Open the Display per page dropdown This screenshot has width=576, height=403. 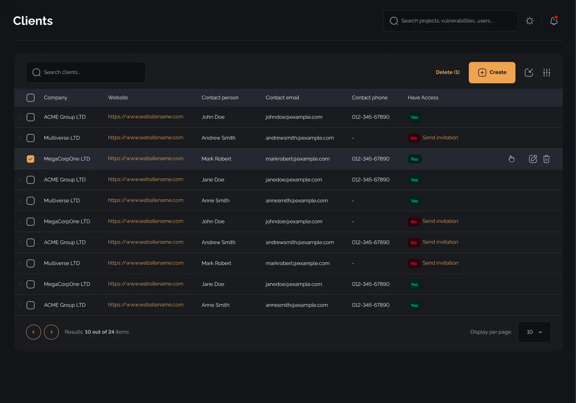[534, 332]
